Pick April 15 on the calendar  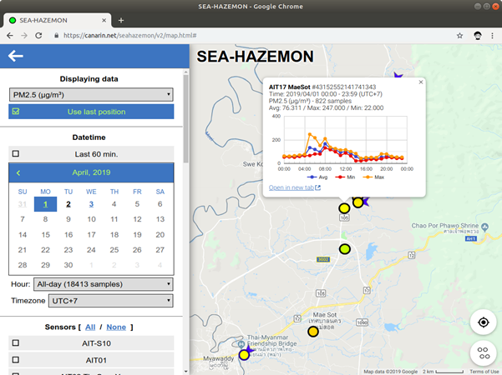(x=45, y=235)
